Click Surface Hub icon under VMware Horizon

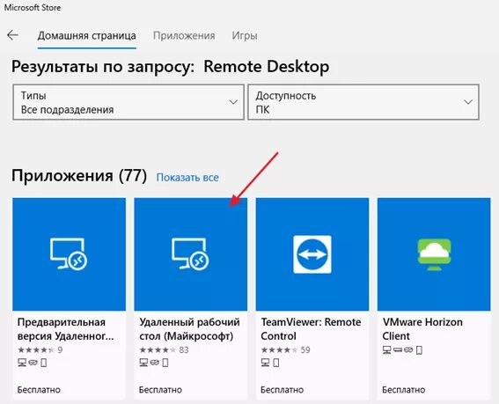coord(398,350)
